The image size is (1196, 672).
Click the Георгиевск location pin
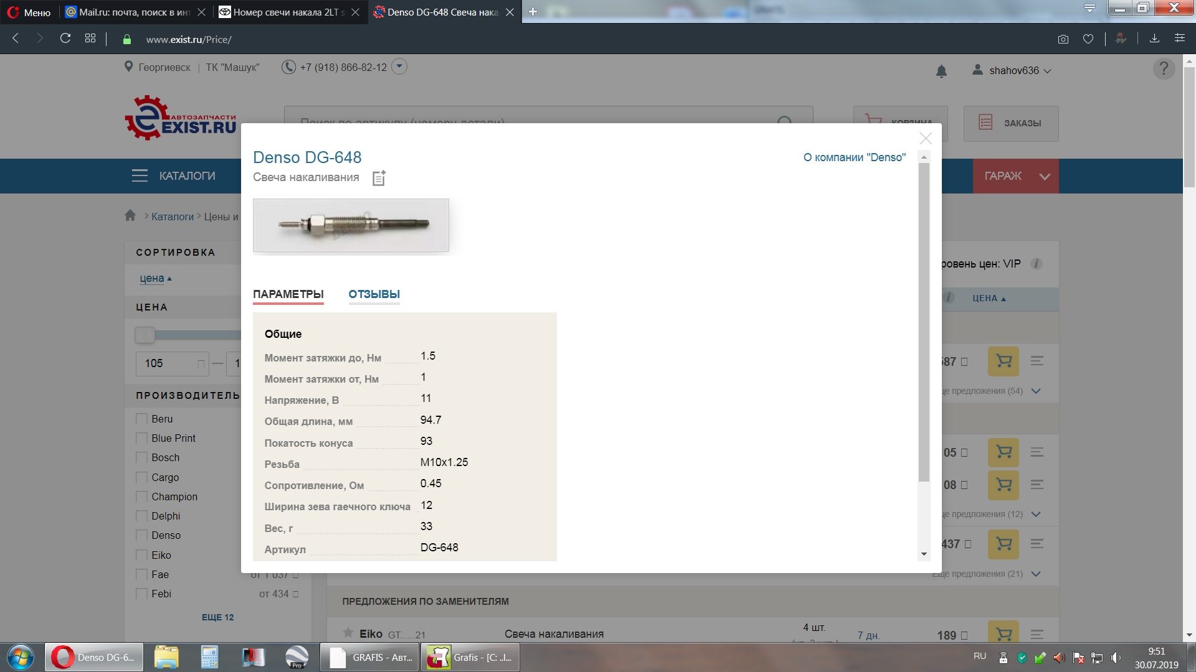tap(128, 67)
